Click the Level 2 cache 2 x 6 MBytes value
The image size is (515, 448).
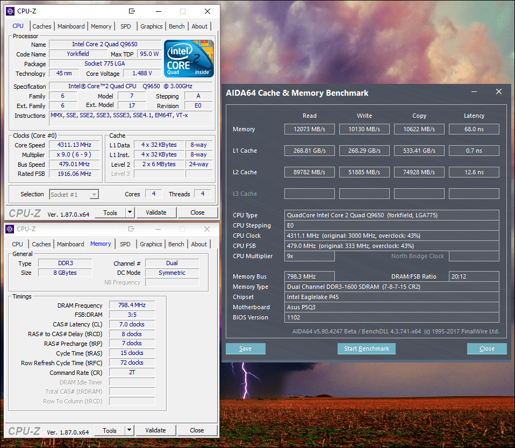point(159,164)
